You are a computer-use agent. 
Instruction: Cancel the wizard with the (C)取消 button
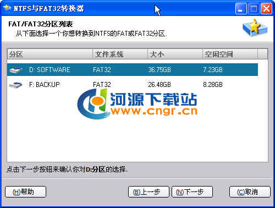point(250,192)
